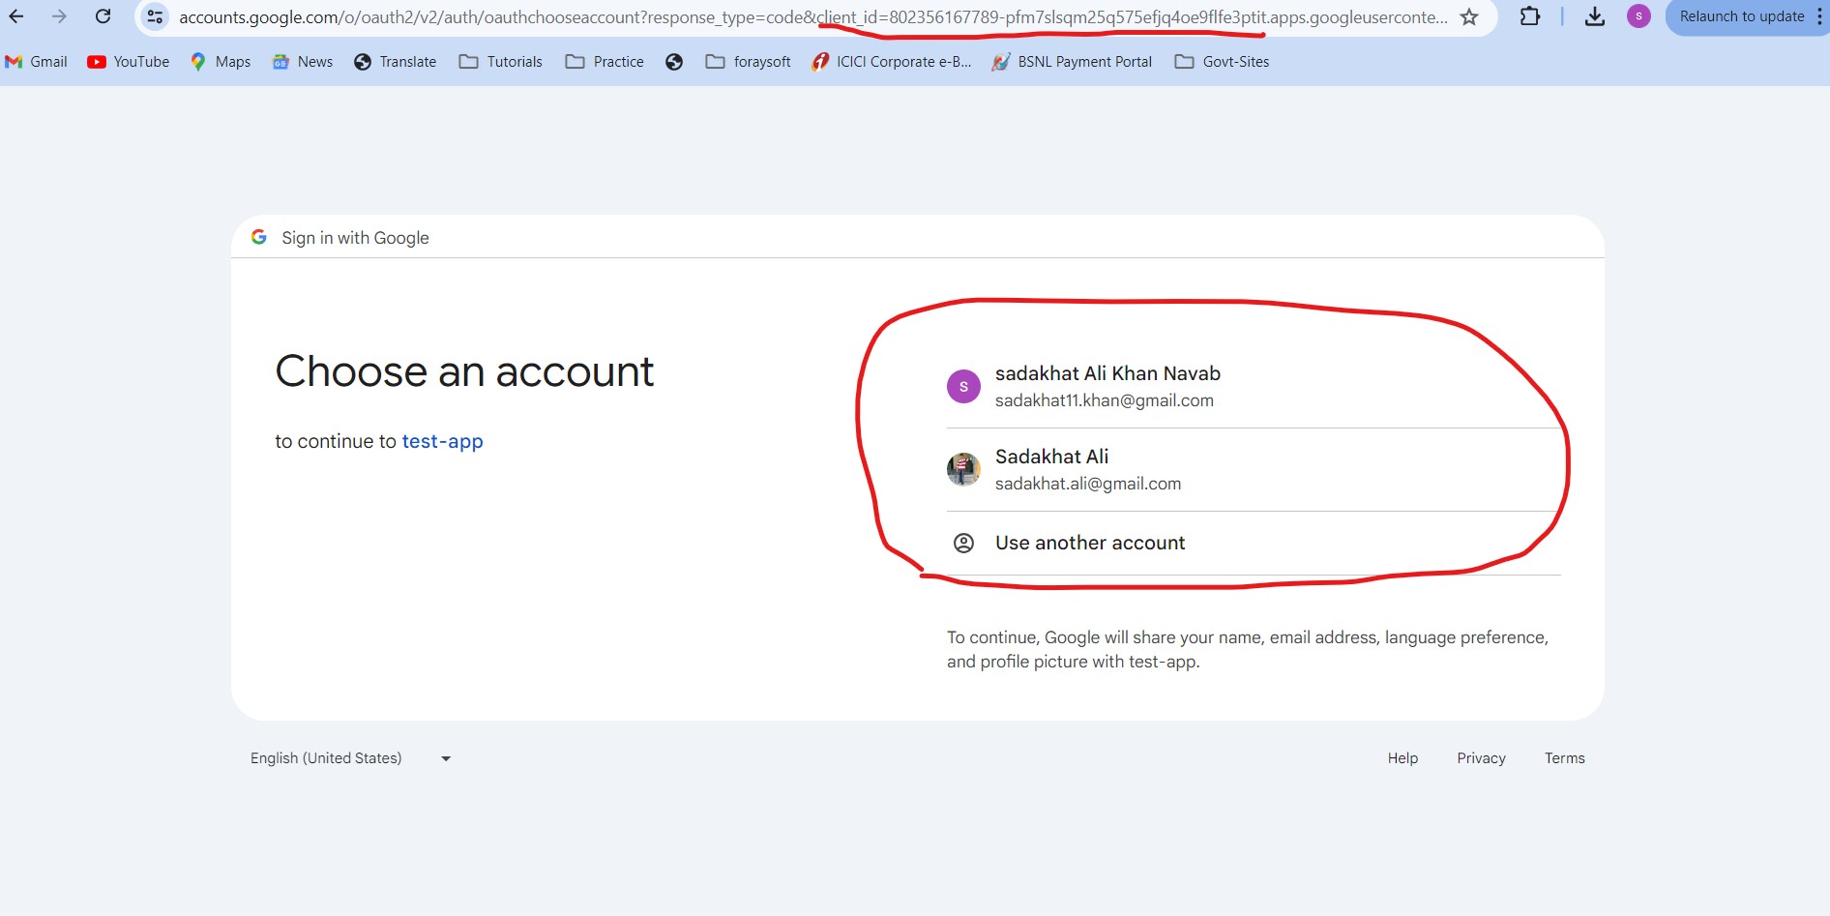Click Use another account
Image resolution: width=1830 pixels, height=916 pixels.
coord(1089,544)
